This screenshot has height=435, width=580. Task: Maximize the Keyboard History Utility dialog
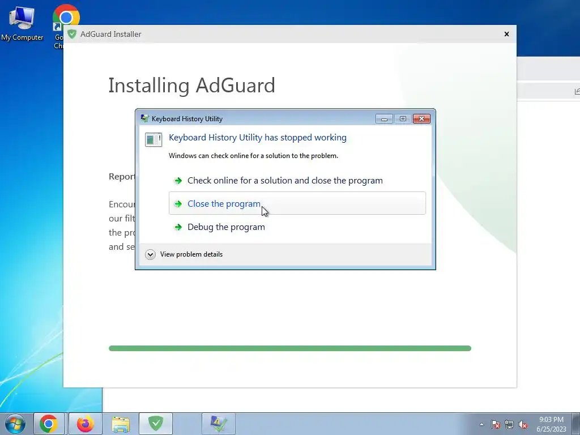[403, 119]
